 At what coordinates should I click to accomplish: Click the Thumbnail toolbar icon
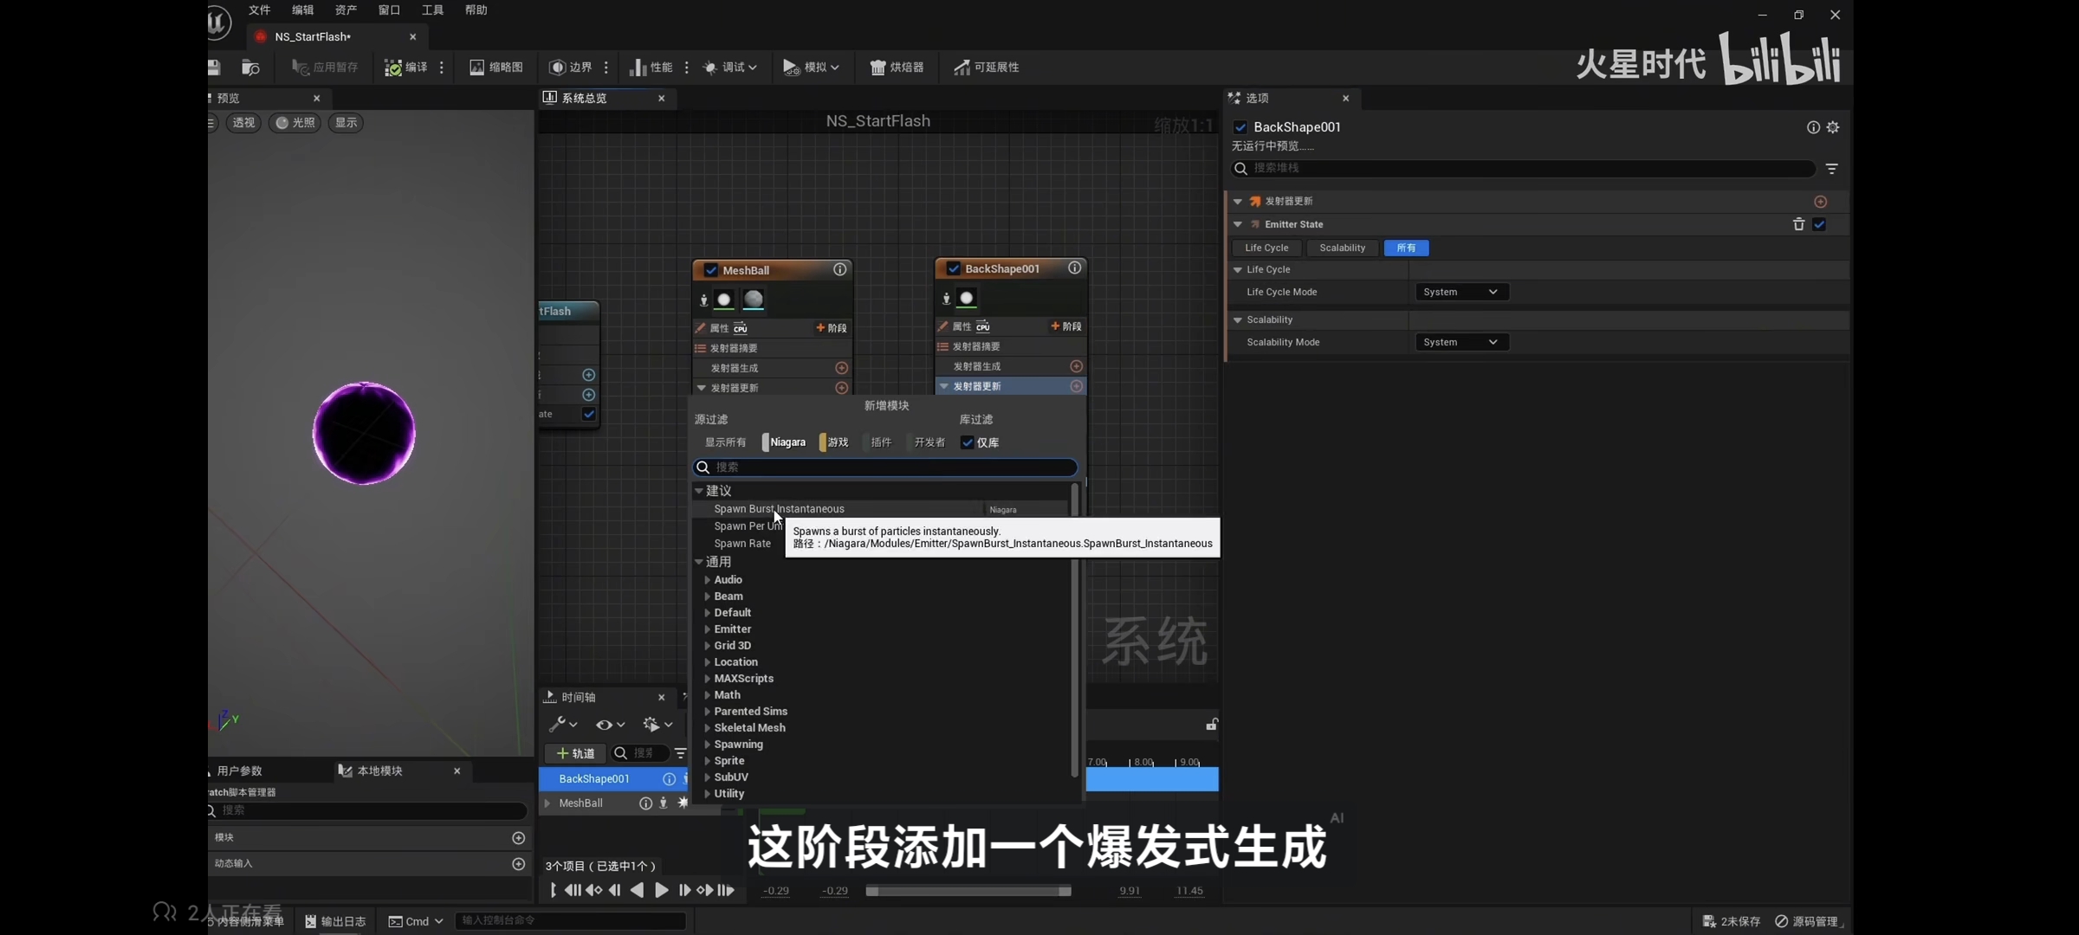(477, 68)
